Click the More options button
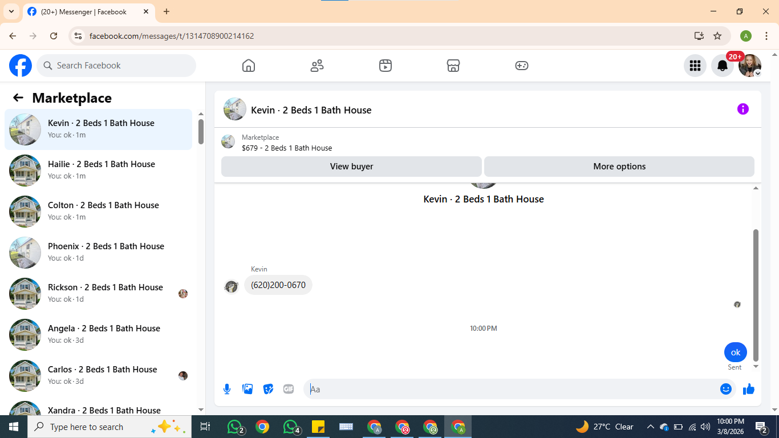779x438 pixels. coord(619,167)
